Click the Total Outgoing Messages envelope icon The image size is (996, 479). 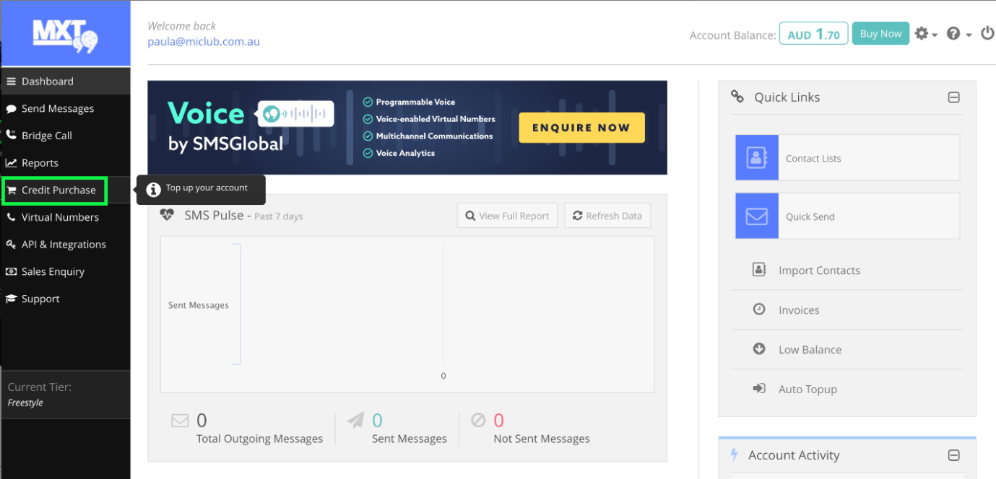[x=180, y=420]
